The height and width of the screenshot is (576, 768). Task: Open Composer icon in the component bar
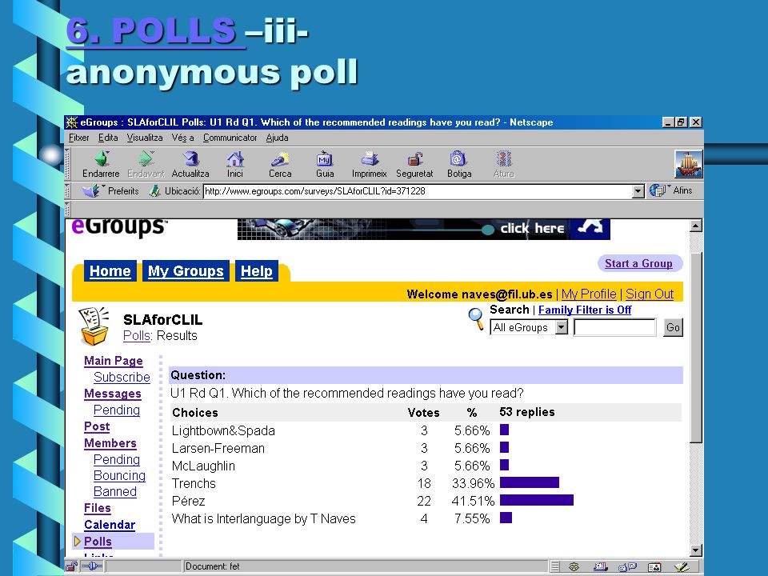682,567
